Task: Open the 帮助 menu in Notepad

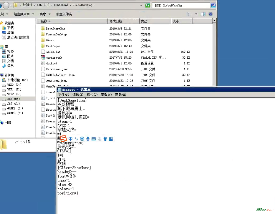Action: [121, 95]
